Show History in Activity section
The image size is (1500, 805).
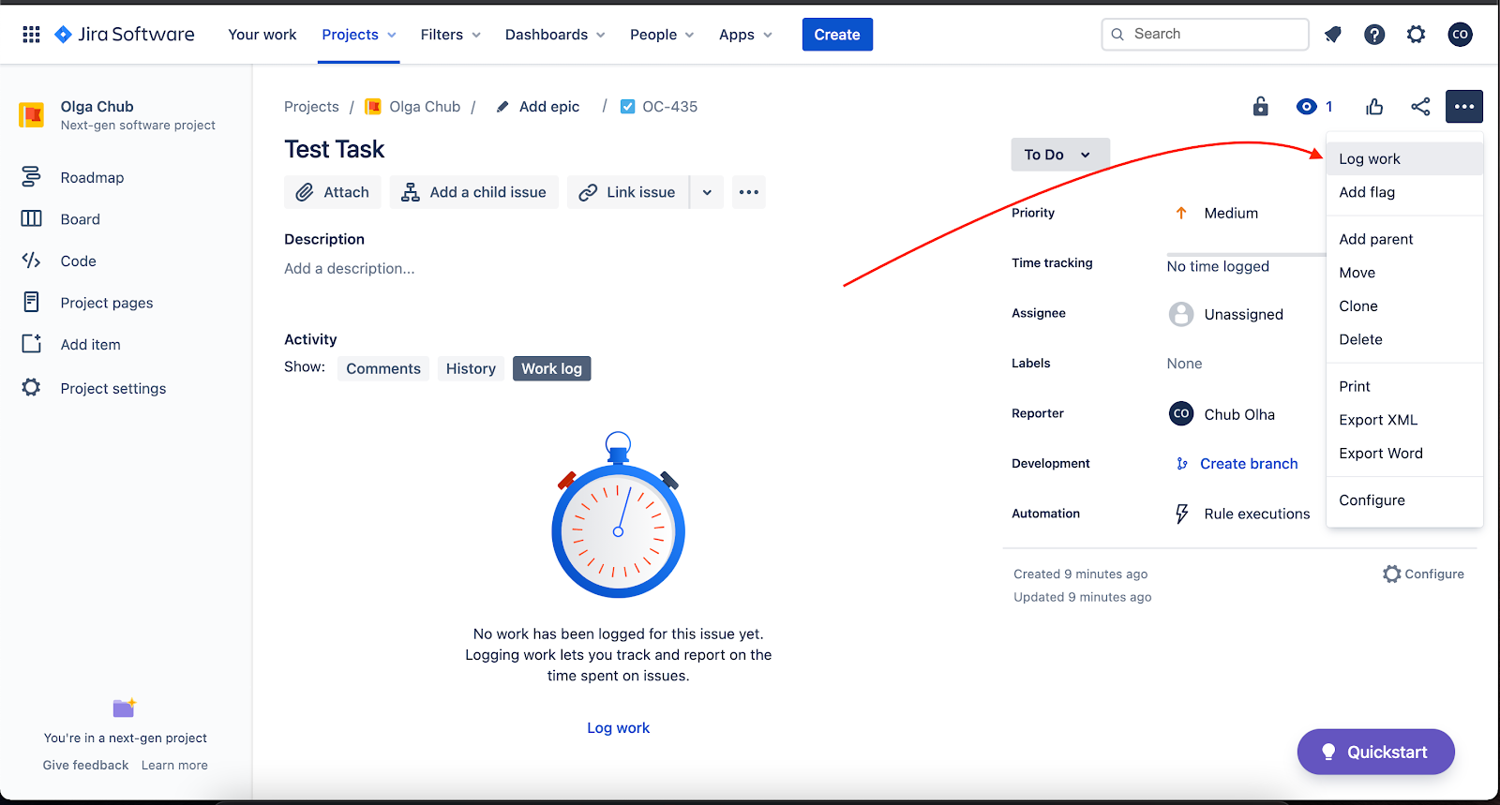coord(471,368)
